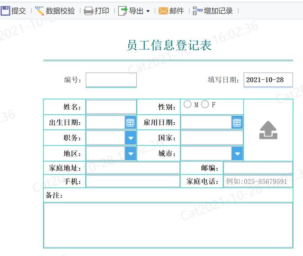Click the photo upload arrow icon
The image size is (303, 256).
[268, 130]
